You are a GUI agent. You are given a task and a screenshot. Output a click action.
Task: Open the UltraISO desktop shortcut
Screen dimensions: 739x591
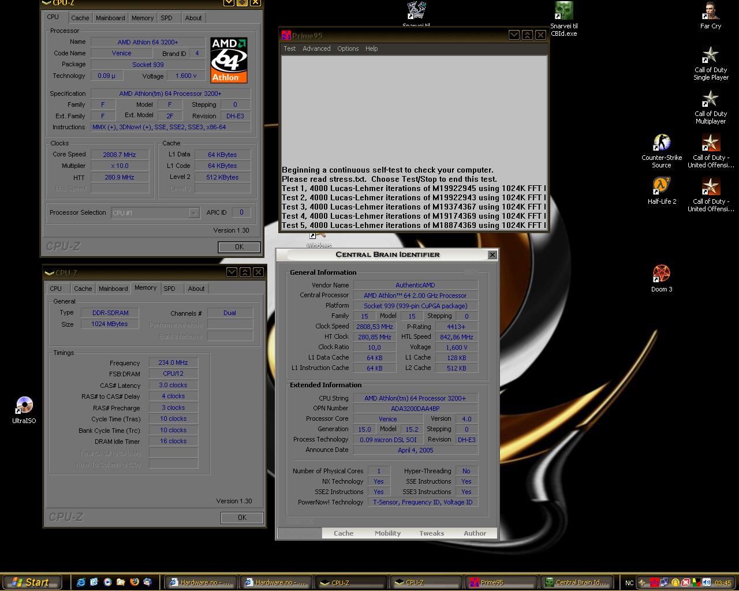[24, 410]
